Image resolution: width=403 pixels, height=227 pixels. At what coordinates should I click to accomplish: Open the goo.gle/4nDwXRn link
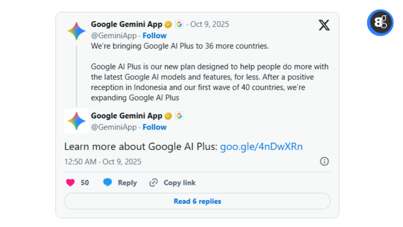[x=261, y=146]
